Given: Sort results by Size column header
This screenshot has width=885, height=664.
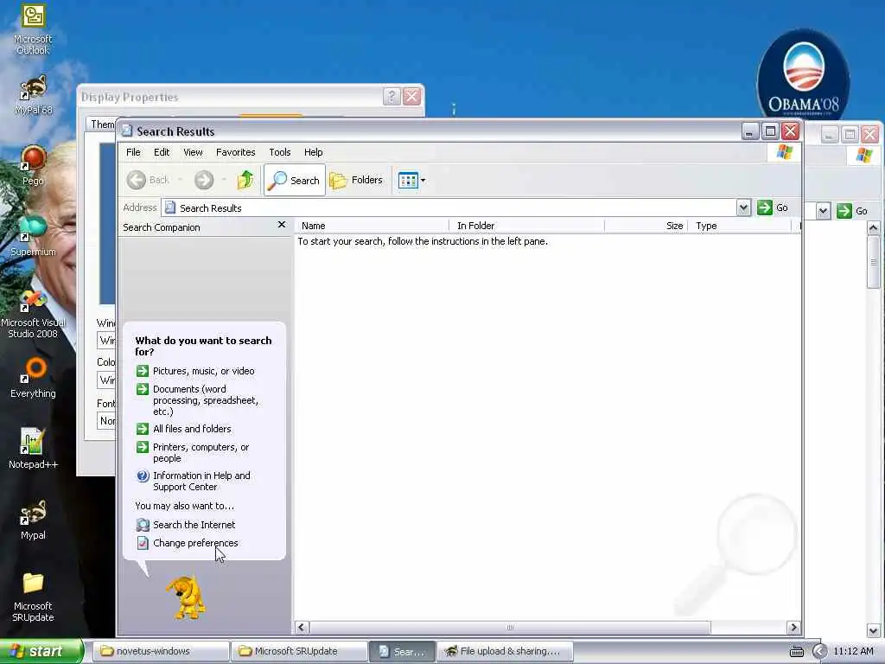Looking at the screenshot, I should 646,226.
